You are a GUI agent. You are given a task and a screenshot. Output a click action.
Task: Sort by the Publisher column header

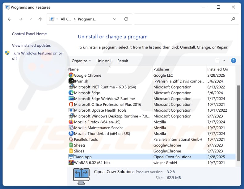tap(161, 69)
